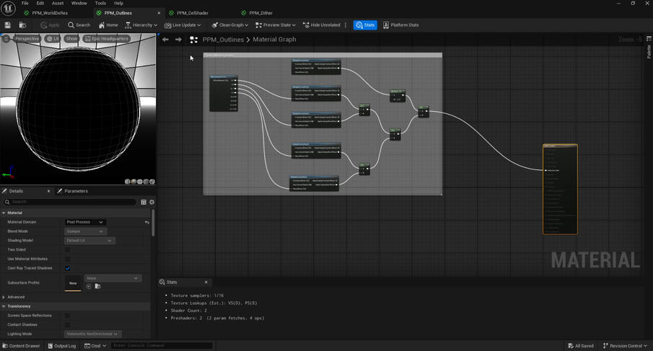This screenshot has width=653, height=351.
Task: Enable Use Material Attributes checkbox
Action: (68, 259)
